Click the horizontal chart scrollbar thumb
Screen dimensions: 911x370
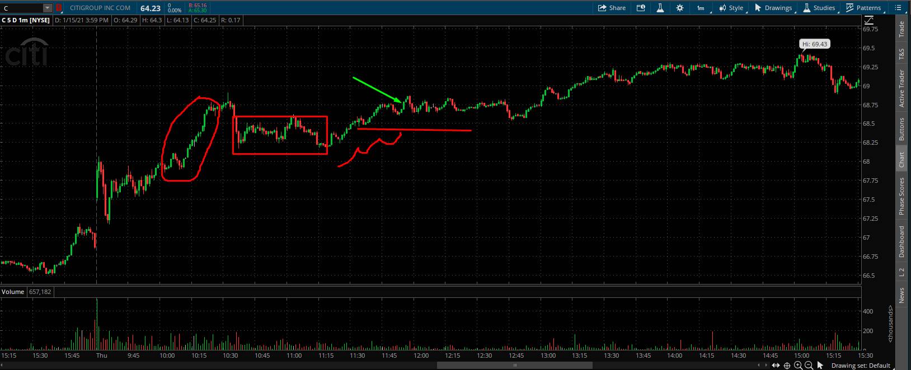[x=514, y=366]
